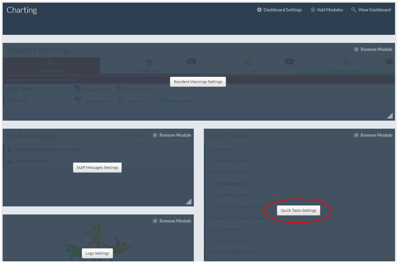Click the View Dashboard magnifier icon
398x264 pixels.
(354, 10)
